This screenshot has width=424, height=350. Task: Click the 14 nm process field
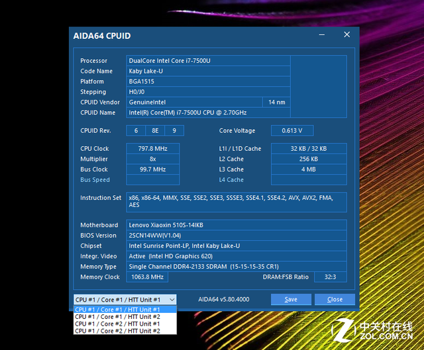(x=276, y=102)
